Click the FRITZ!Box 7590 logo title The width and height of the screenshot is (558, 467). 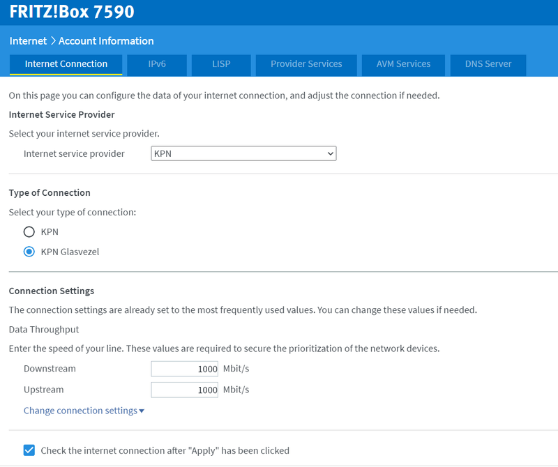[x=72, y=11]
